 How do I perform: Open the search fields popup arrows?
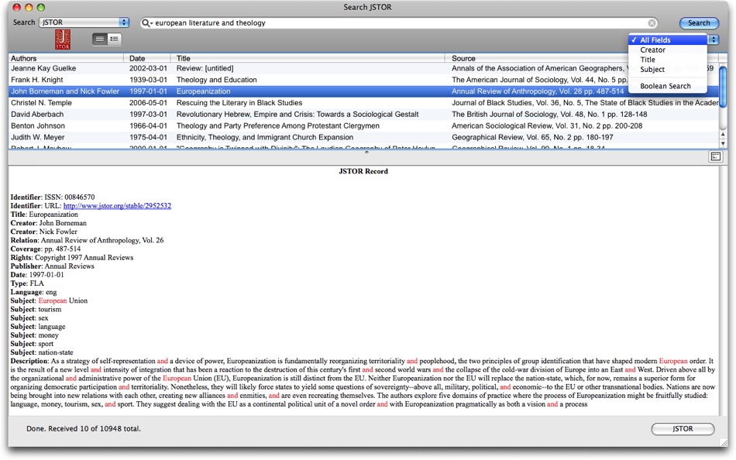[x=714, y=40]
